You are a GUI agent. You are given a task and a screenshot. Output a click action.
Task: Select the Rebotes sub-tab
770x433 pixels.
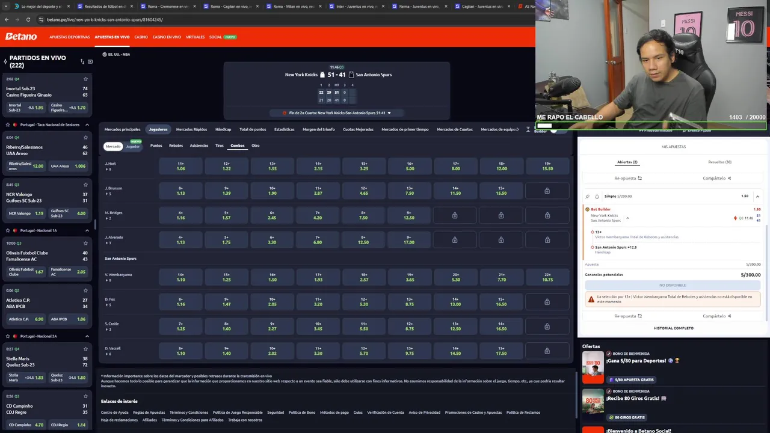pos(176,146)
